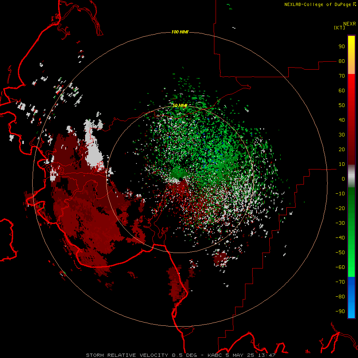The image size is (358, 358).
Task: Click the positive 10 value on the velocity scale
Action: (342, 164)
